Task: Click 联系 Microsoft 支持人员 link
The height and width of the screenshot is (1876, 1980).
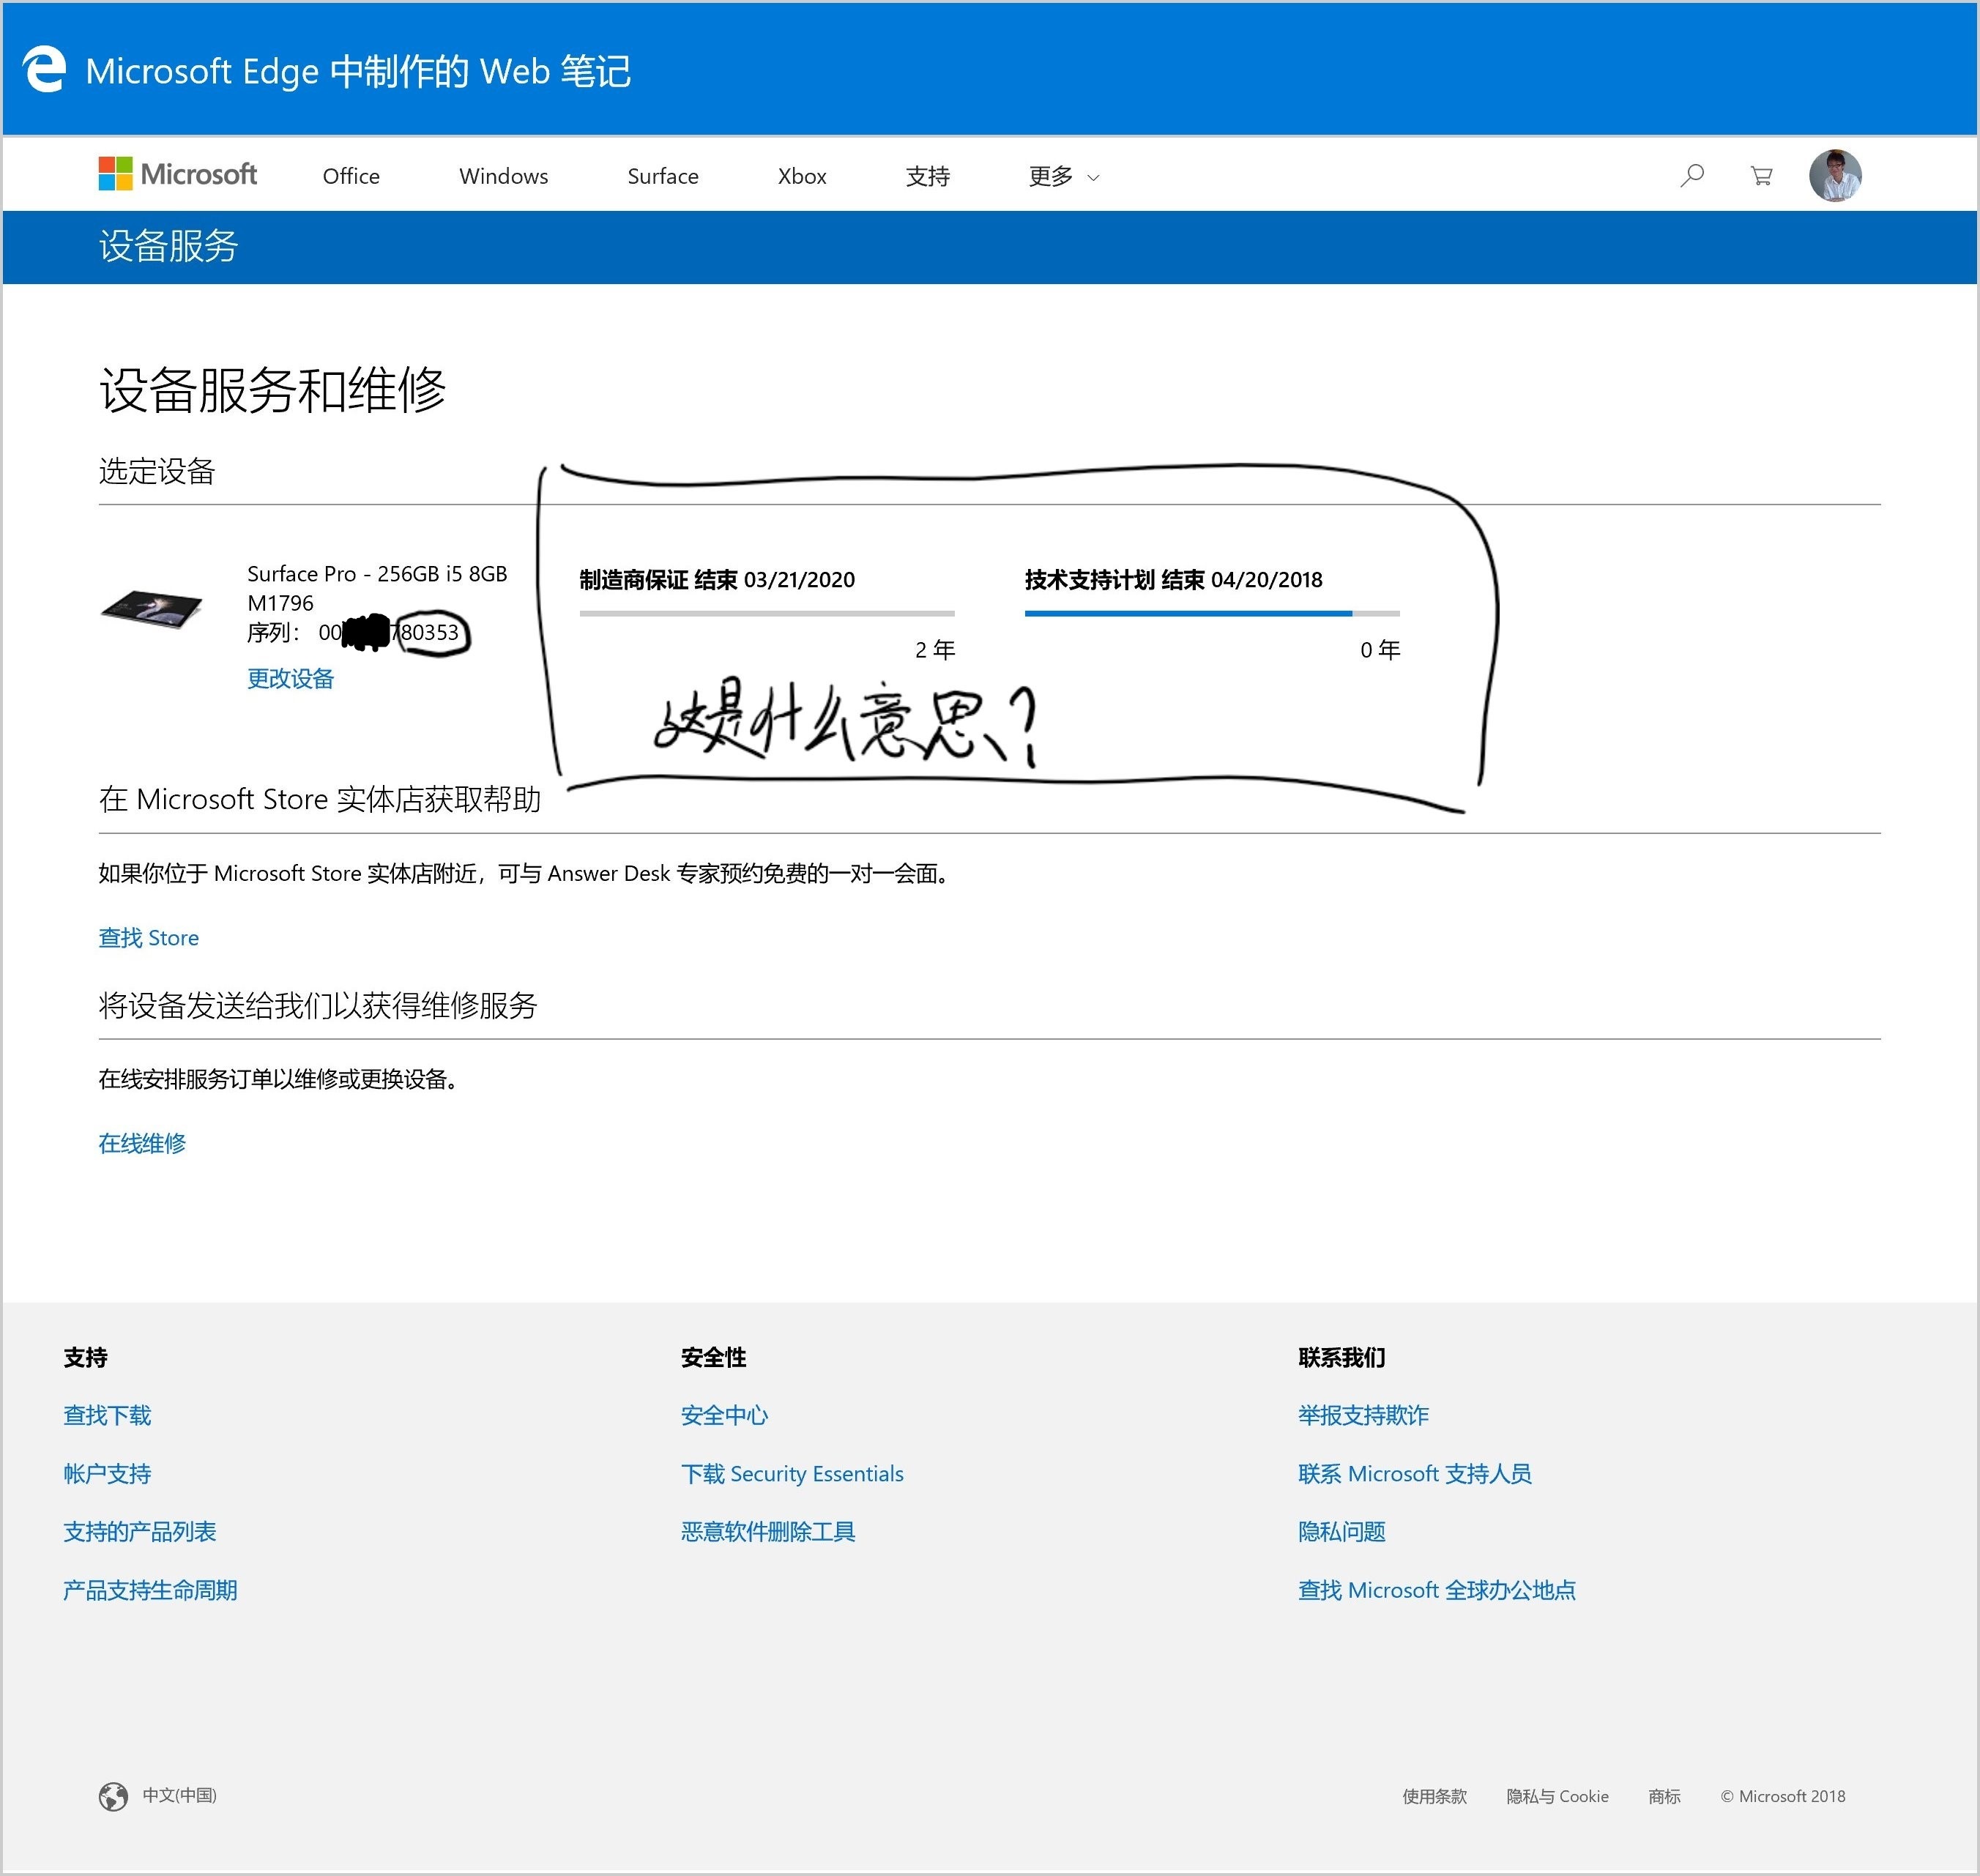Action: pos(1414,1474)
